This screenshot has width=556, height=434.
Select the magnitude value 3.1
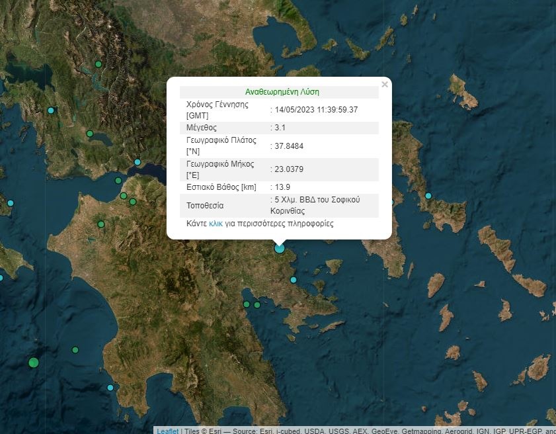tap(280, 128)
